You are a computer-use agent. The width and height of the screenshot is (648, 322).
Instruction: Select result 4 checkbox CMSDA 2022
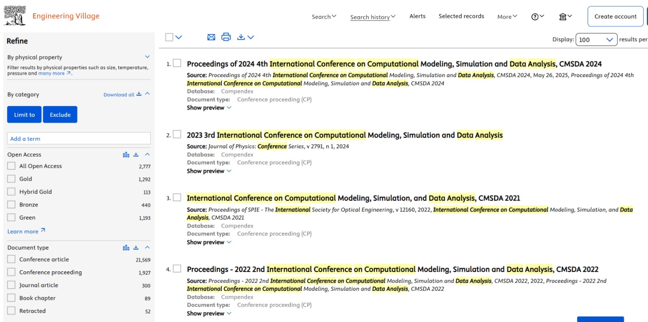pos(177,269)
